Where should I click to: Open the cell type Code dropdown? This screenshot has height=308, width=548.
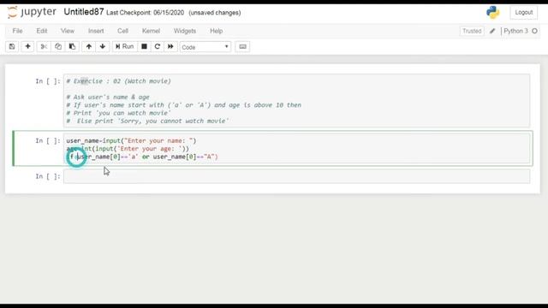click(205, 47)
